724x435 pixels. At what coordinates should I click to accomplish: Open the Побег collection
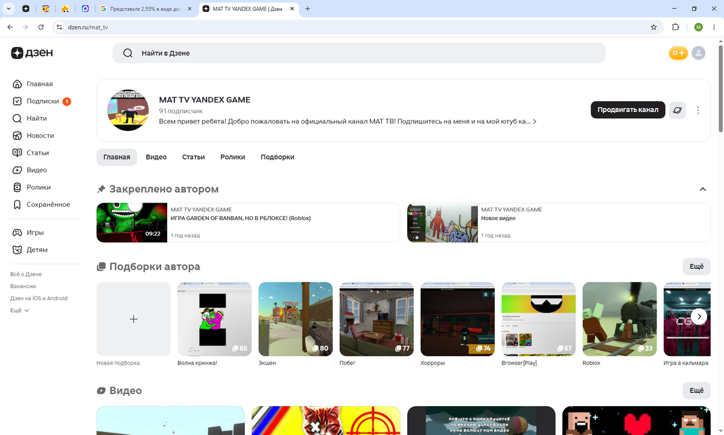pyautogui.click(x=376, y=319)
